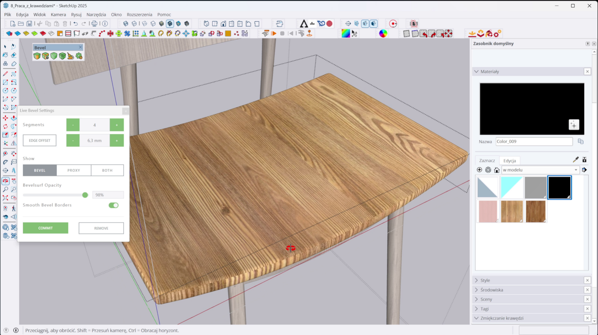Open the 'w modelu' materials dropdown
The width and height of the screenshot is (598, 335).
540,170
